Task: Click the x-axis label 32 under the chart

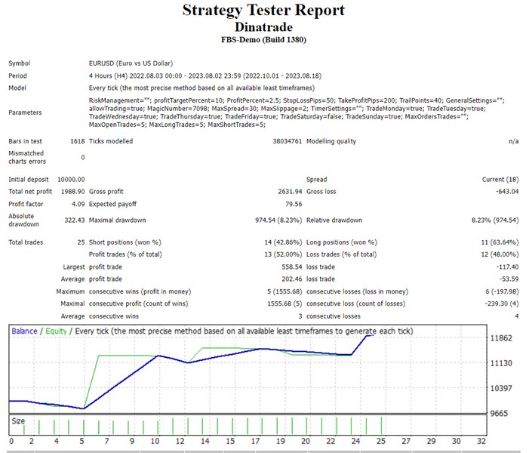Action: tap(481, 441)
